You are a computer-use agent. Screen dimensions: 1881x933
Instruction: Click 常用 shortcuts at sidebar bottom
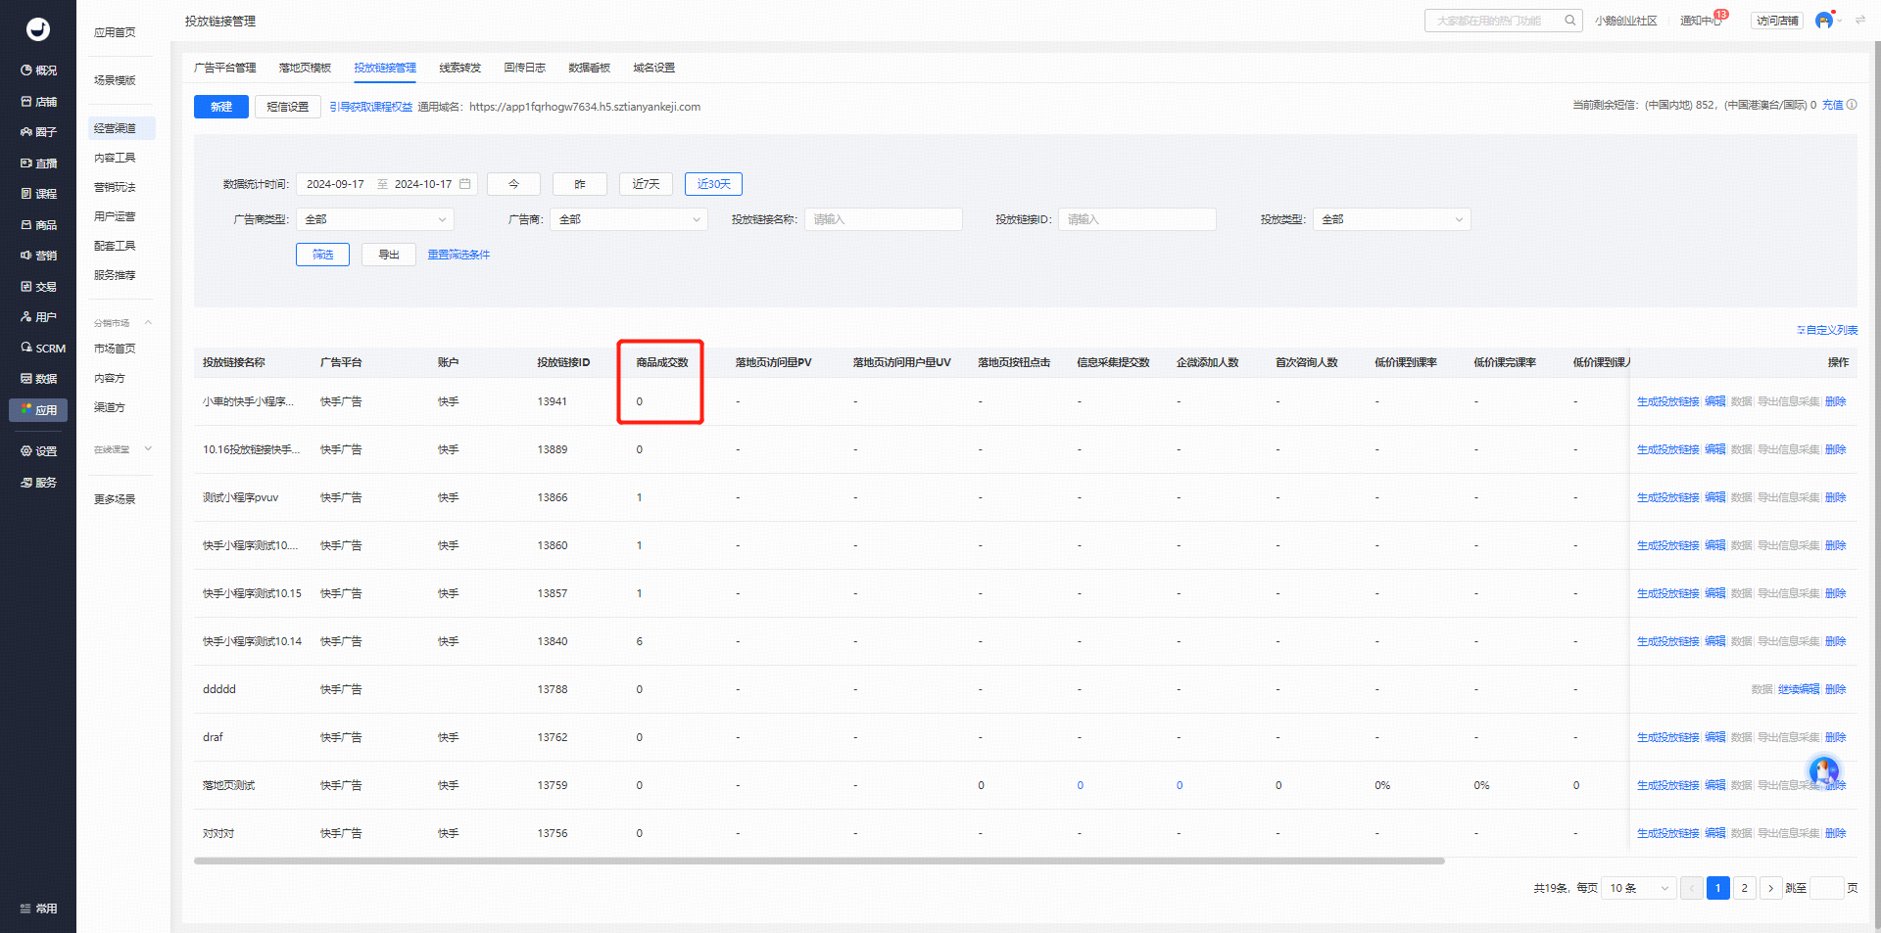tap(38, 909)
